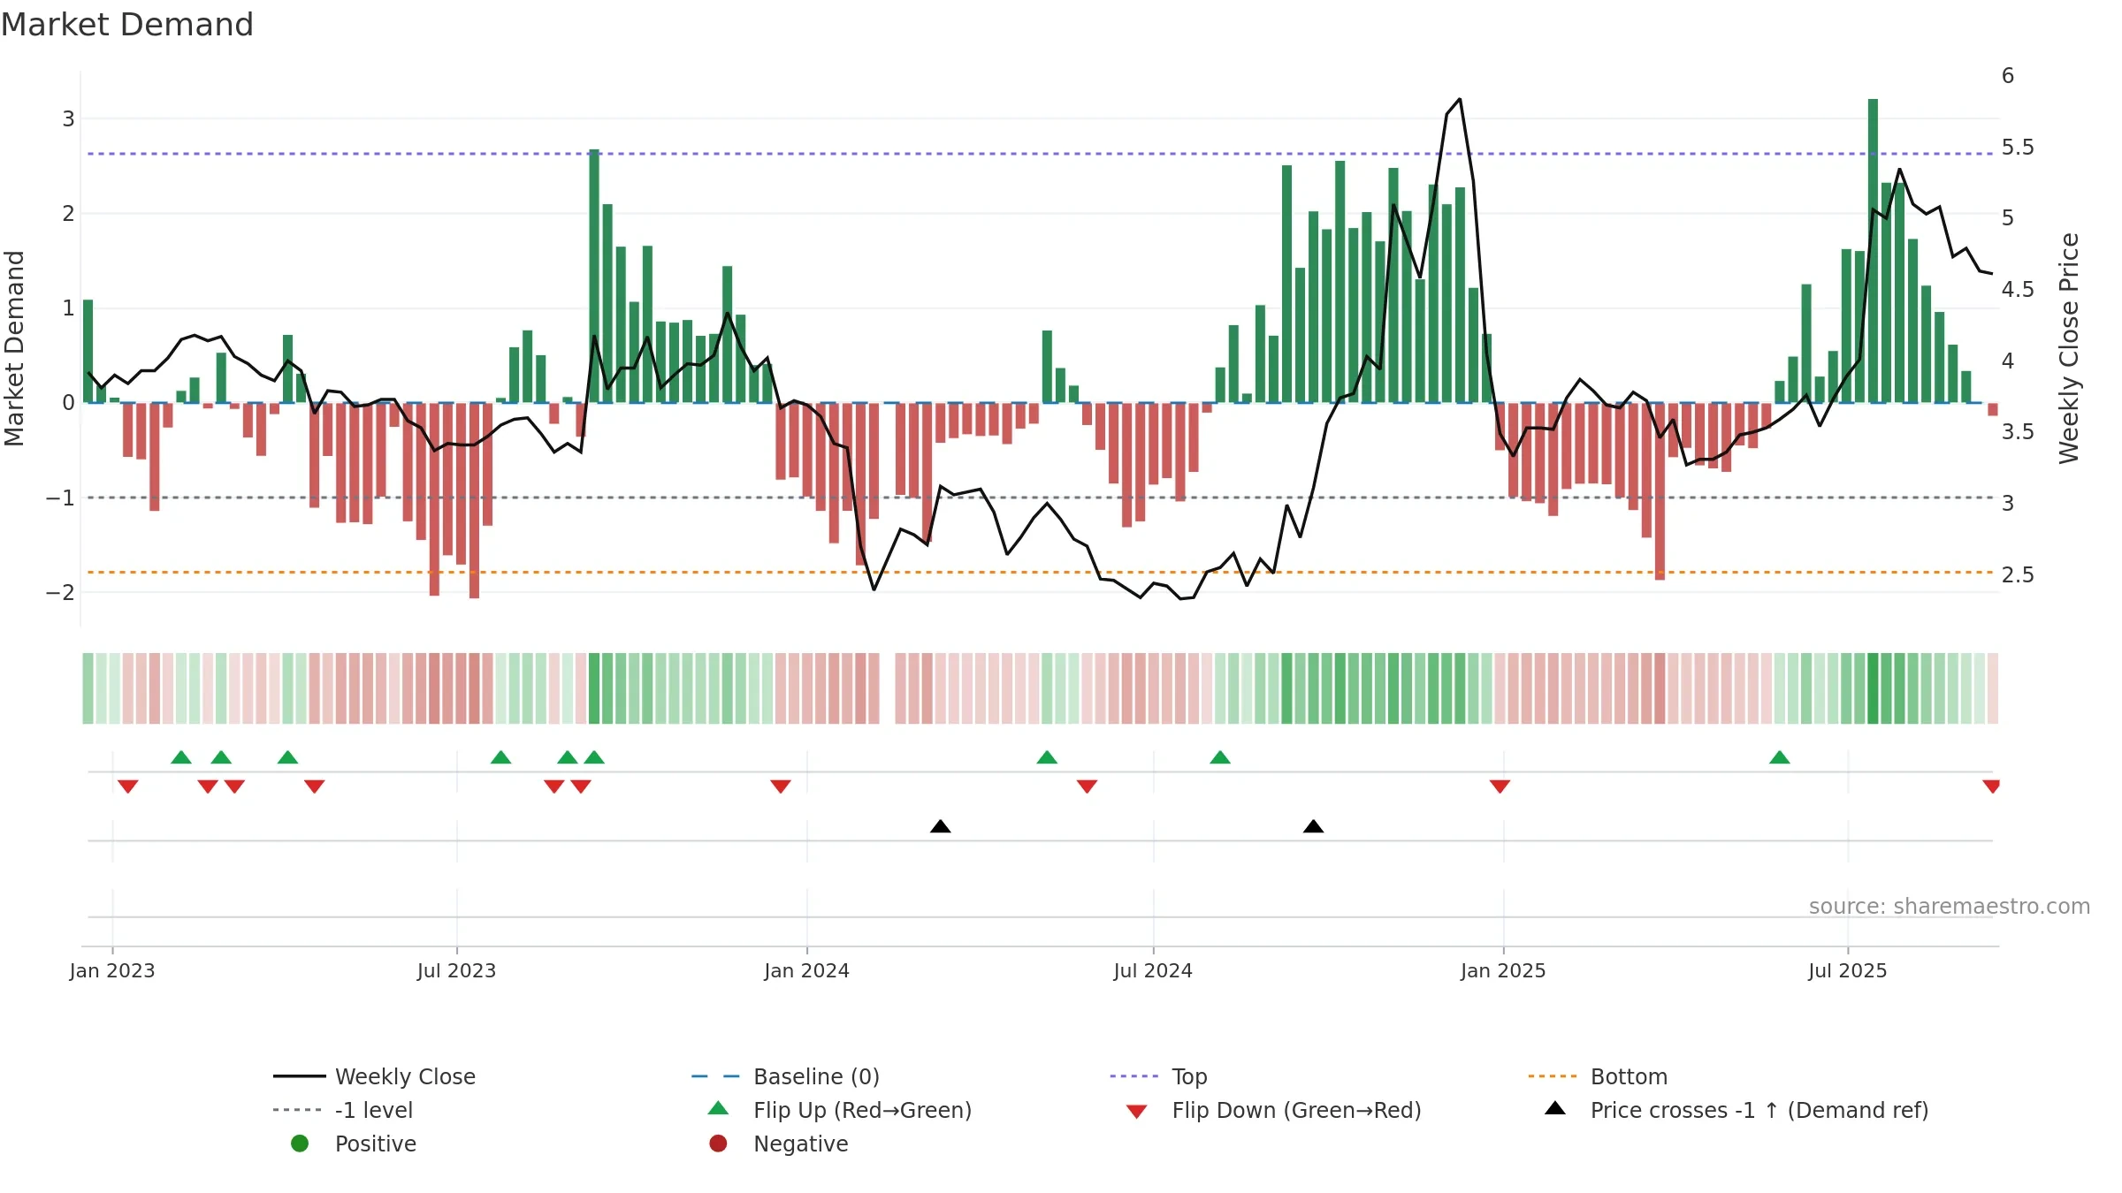Click the Market Demand chart title
The width and height of the screenshot is (2122, 1193).
coord(127,25)
